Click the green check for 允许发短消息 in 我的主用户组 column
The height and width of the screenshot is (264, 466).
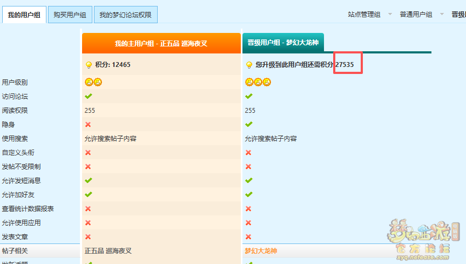[x=88, y=180]
